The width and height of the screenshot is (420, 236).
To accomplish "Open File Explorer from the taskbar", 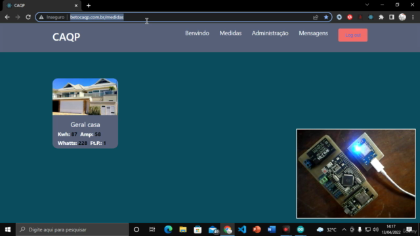I will point(183,229).
